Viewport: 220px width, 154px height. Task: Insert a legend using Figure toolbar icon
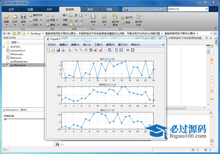point(121,50)
